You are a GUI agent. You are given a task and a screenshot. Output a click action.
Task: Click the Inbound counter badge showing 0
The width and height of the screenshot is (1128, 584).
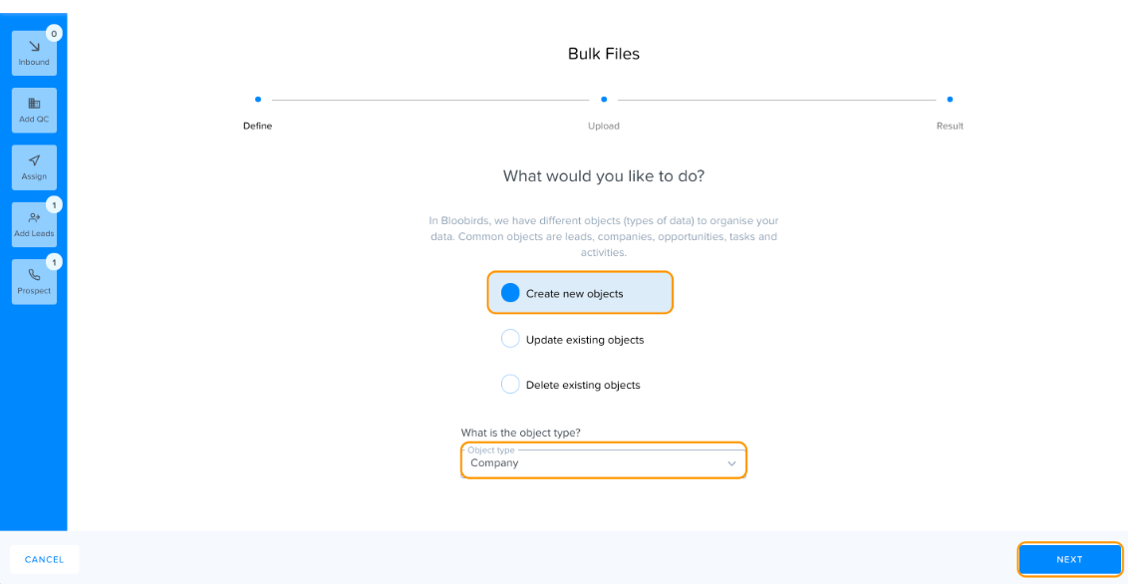[x=54, y=33]
